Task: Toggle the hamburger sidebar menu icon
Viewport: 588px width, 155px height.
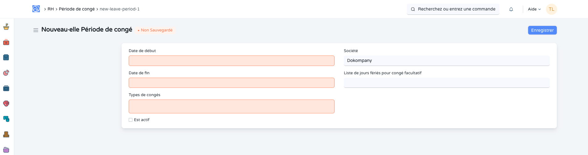Action: (x=36, y=30)
